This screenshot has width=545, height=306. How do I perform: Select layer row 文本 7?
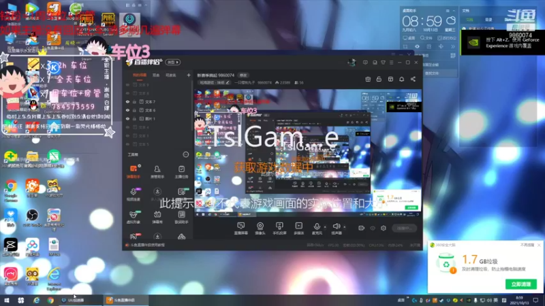157,101
